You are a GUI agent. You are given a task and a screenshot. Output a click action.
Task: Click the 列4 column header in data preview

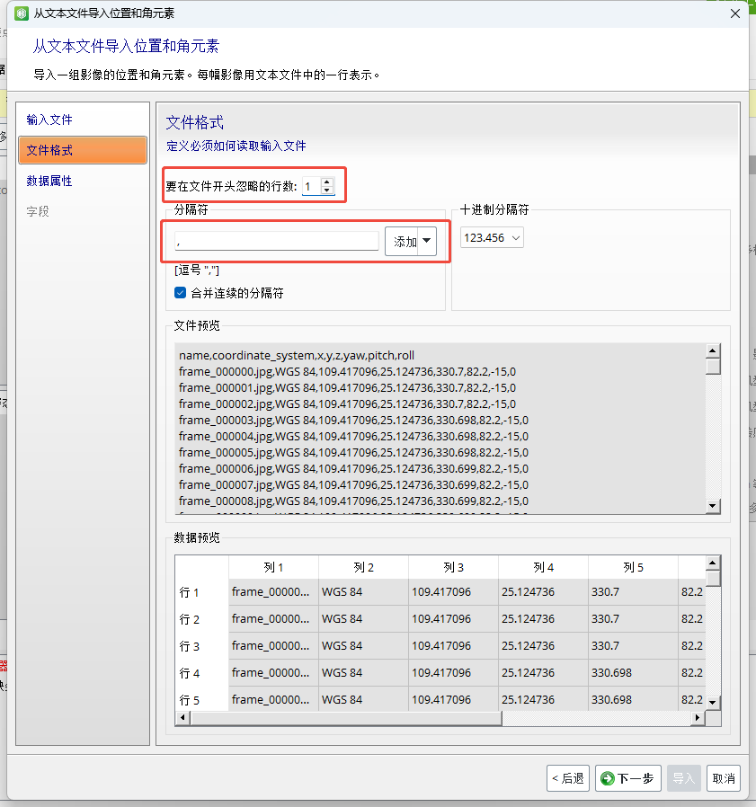(543, 566)
